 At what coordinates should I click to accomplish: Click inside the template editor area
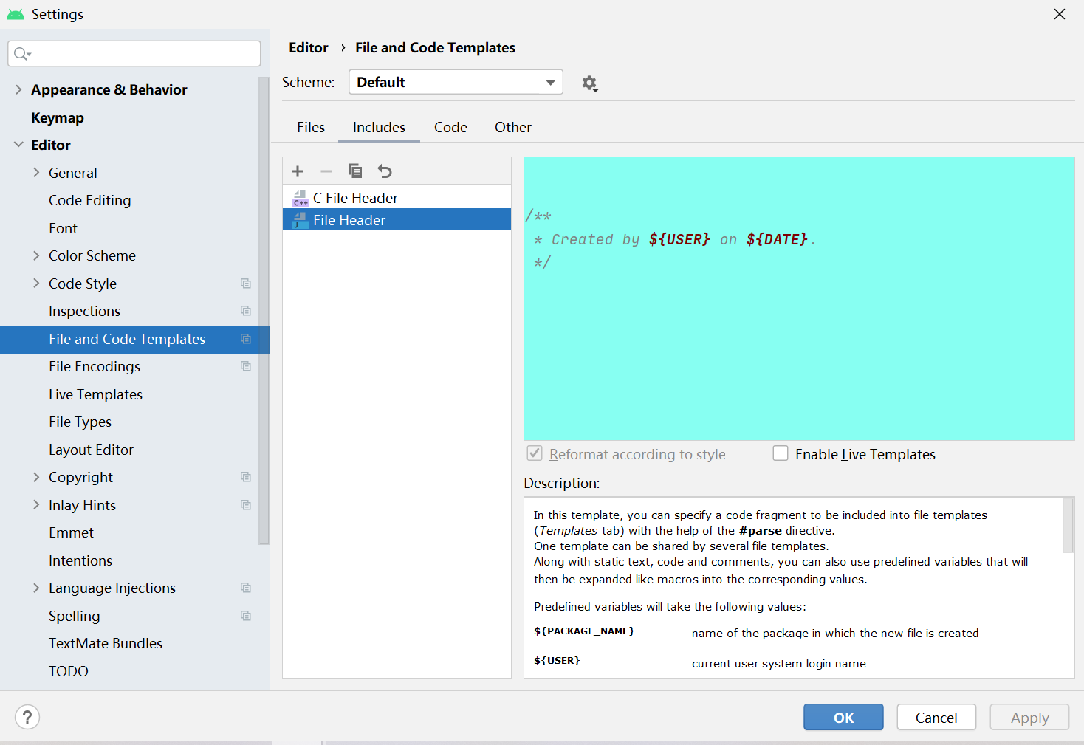(799, 298)
